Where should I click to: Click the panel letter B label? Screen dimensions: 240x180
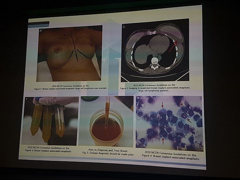coord(138,98)
